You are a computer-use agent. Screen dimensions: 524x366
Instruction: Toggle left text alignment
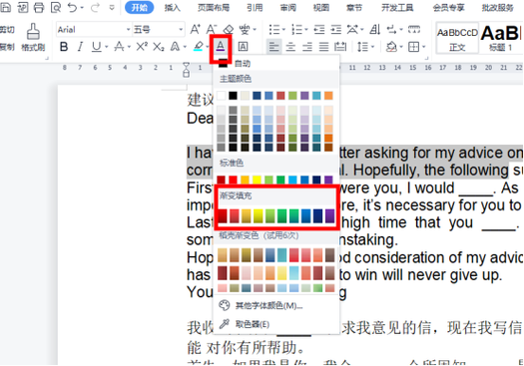[x=274, y=47]
